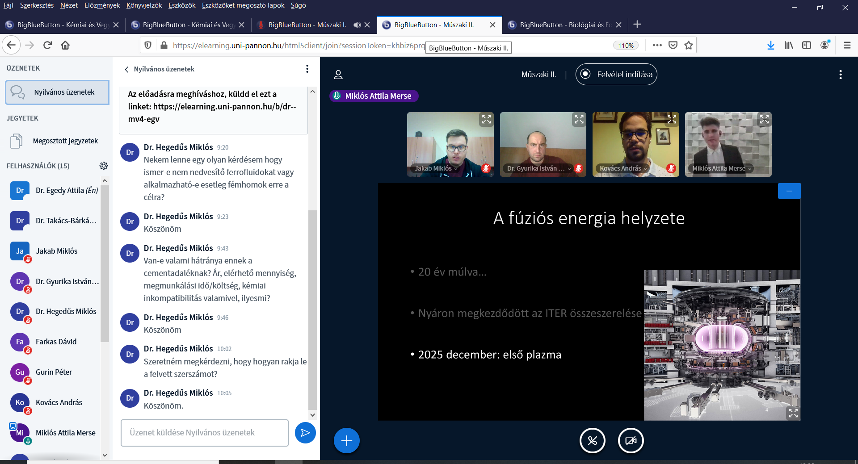Open the chat options three-dot menu
Viewport: 858px width, 464px height.
pyautogui.click(x=307, y=69)
